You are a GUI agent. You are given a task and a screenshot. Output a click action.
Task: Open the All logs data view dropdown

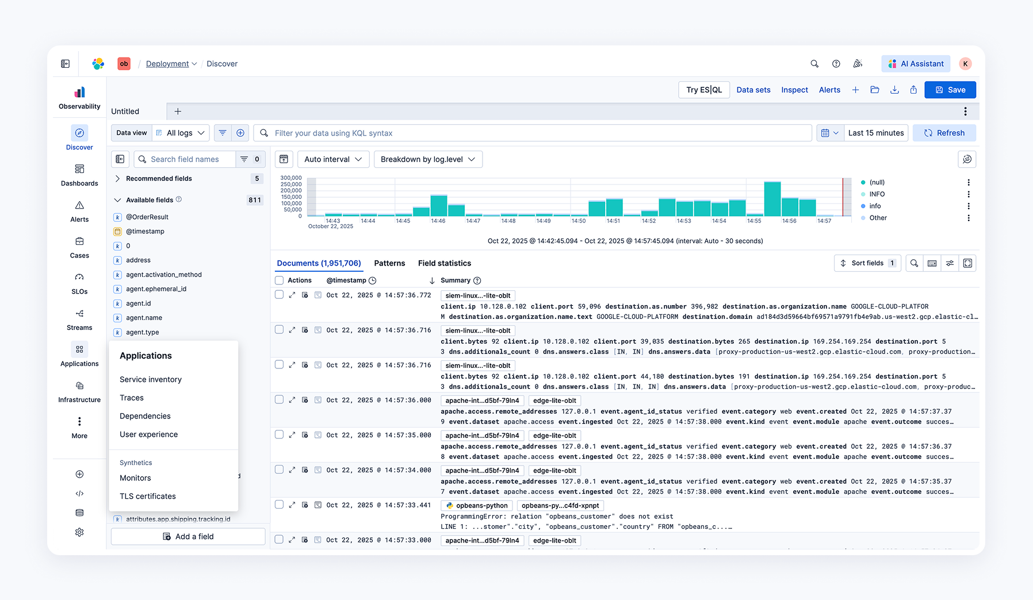coord(181,133)
